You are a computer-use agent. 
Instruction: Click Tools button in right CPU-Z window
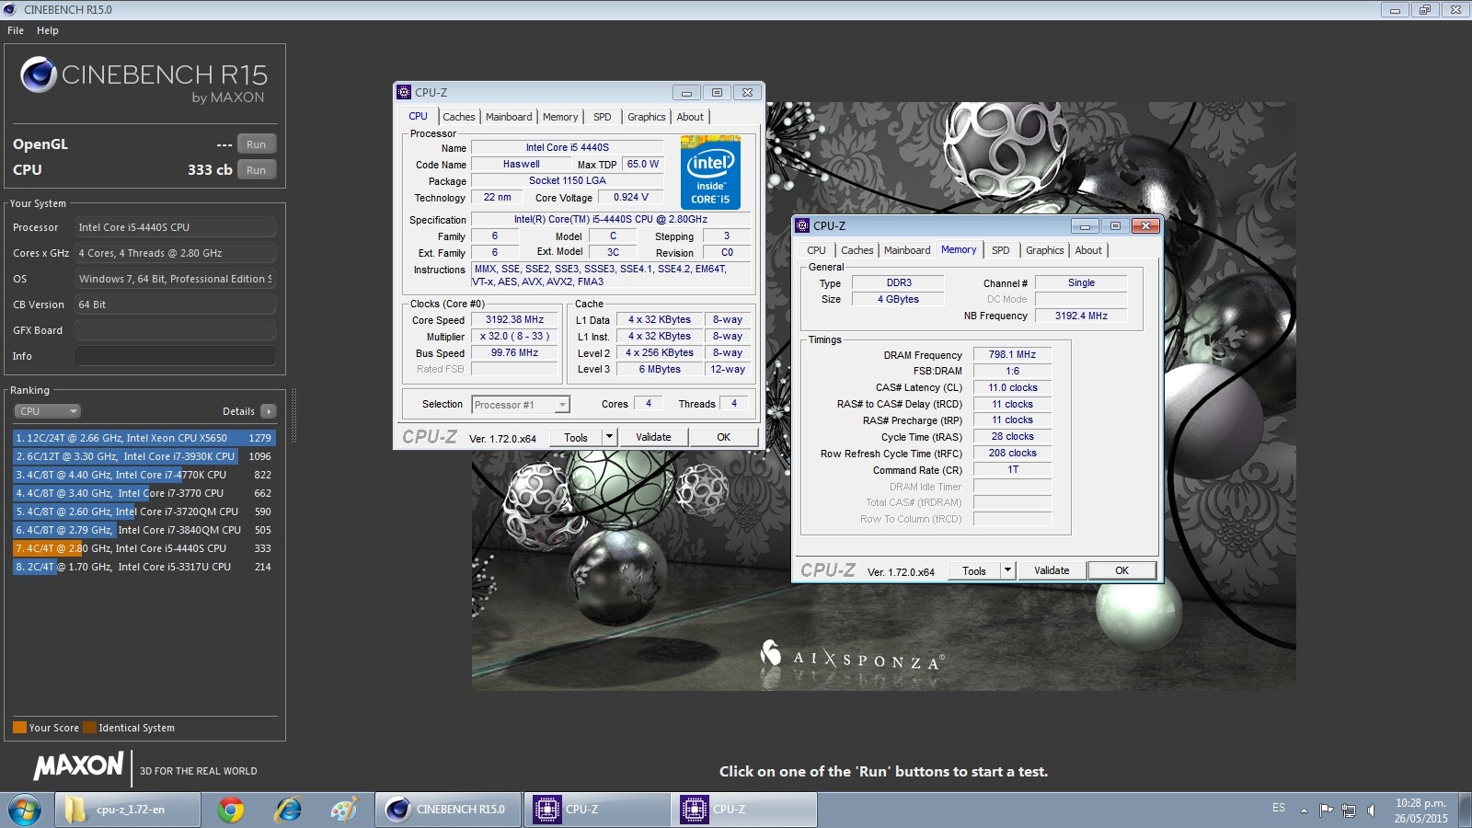coord(974,571)
